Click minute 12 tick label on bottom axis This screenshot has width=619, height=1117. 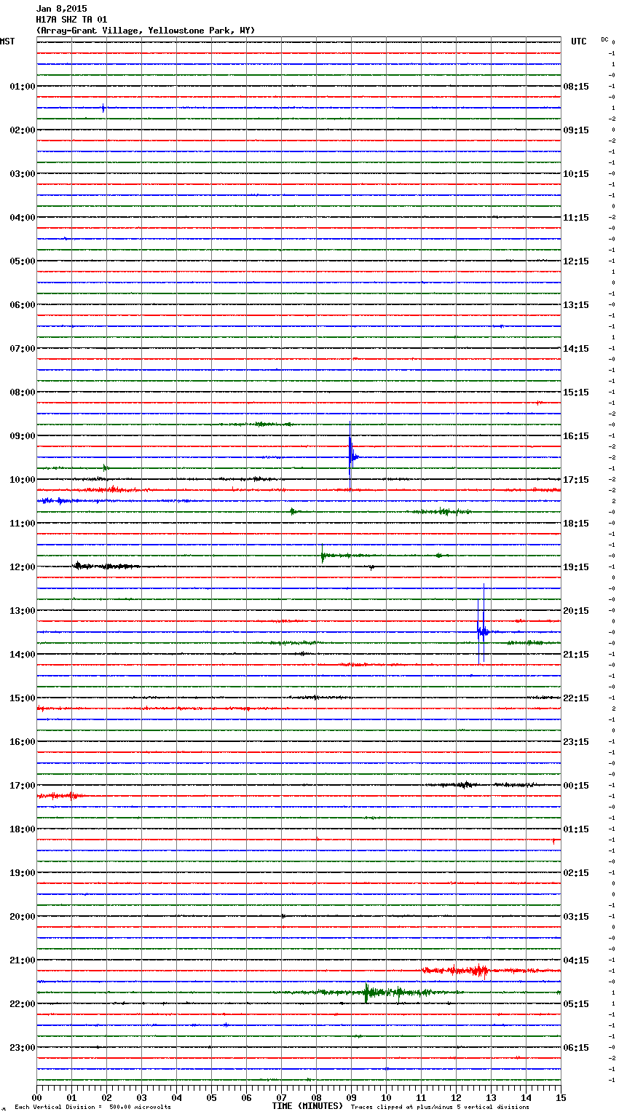(x=456, y=1097)
